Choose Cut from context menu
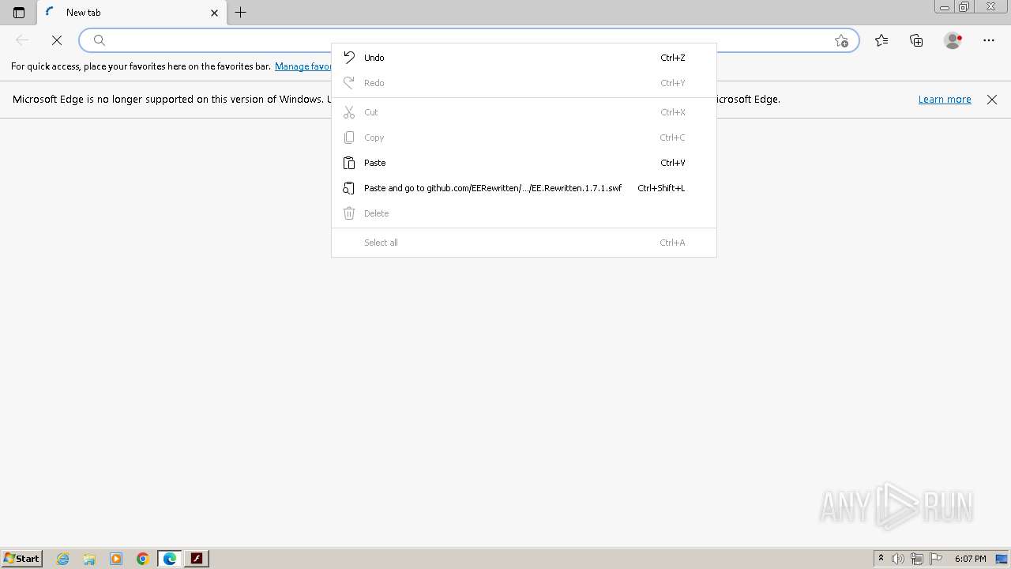 point(524,112)
